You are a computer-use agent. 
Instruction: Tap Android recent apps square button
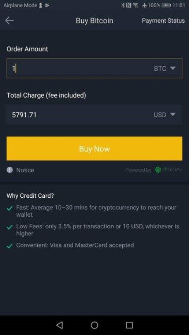[x=129, y=325]
